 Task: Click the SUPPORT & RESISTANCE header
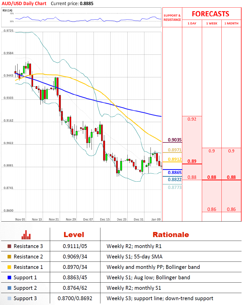[172, 18]
